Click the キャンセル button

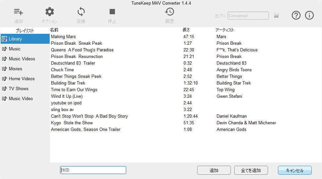(295, 170)
